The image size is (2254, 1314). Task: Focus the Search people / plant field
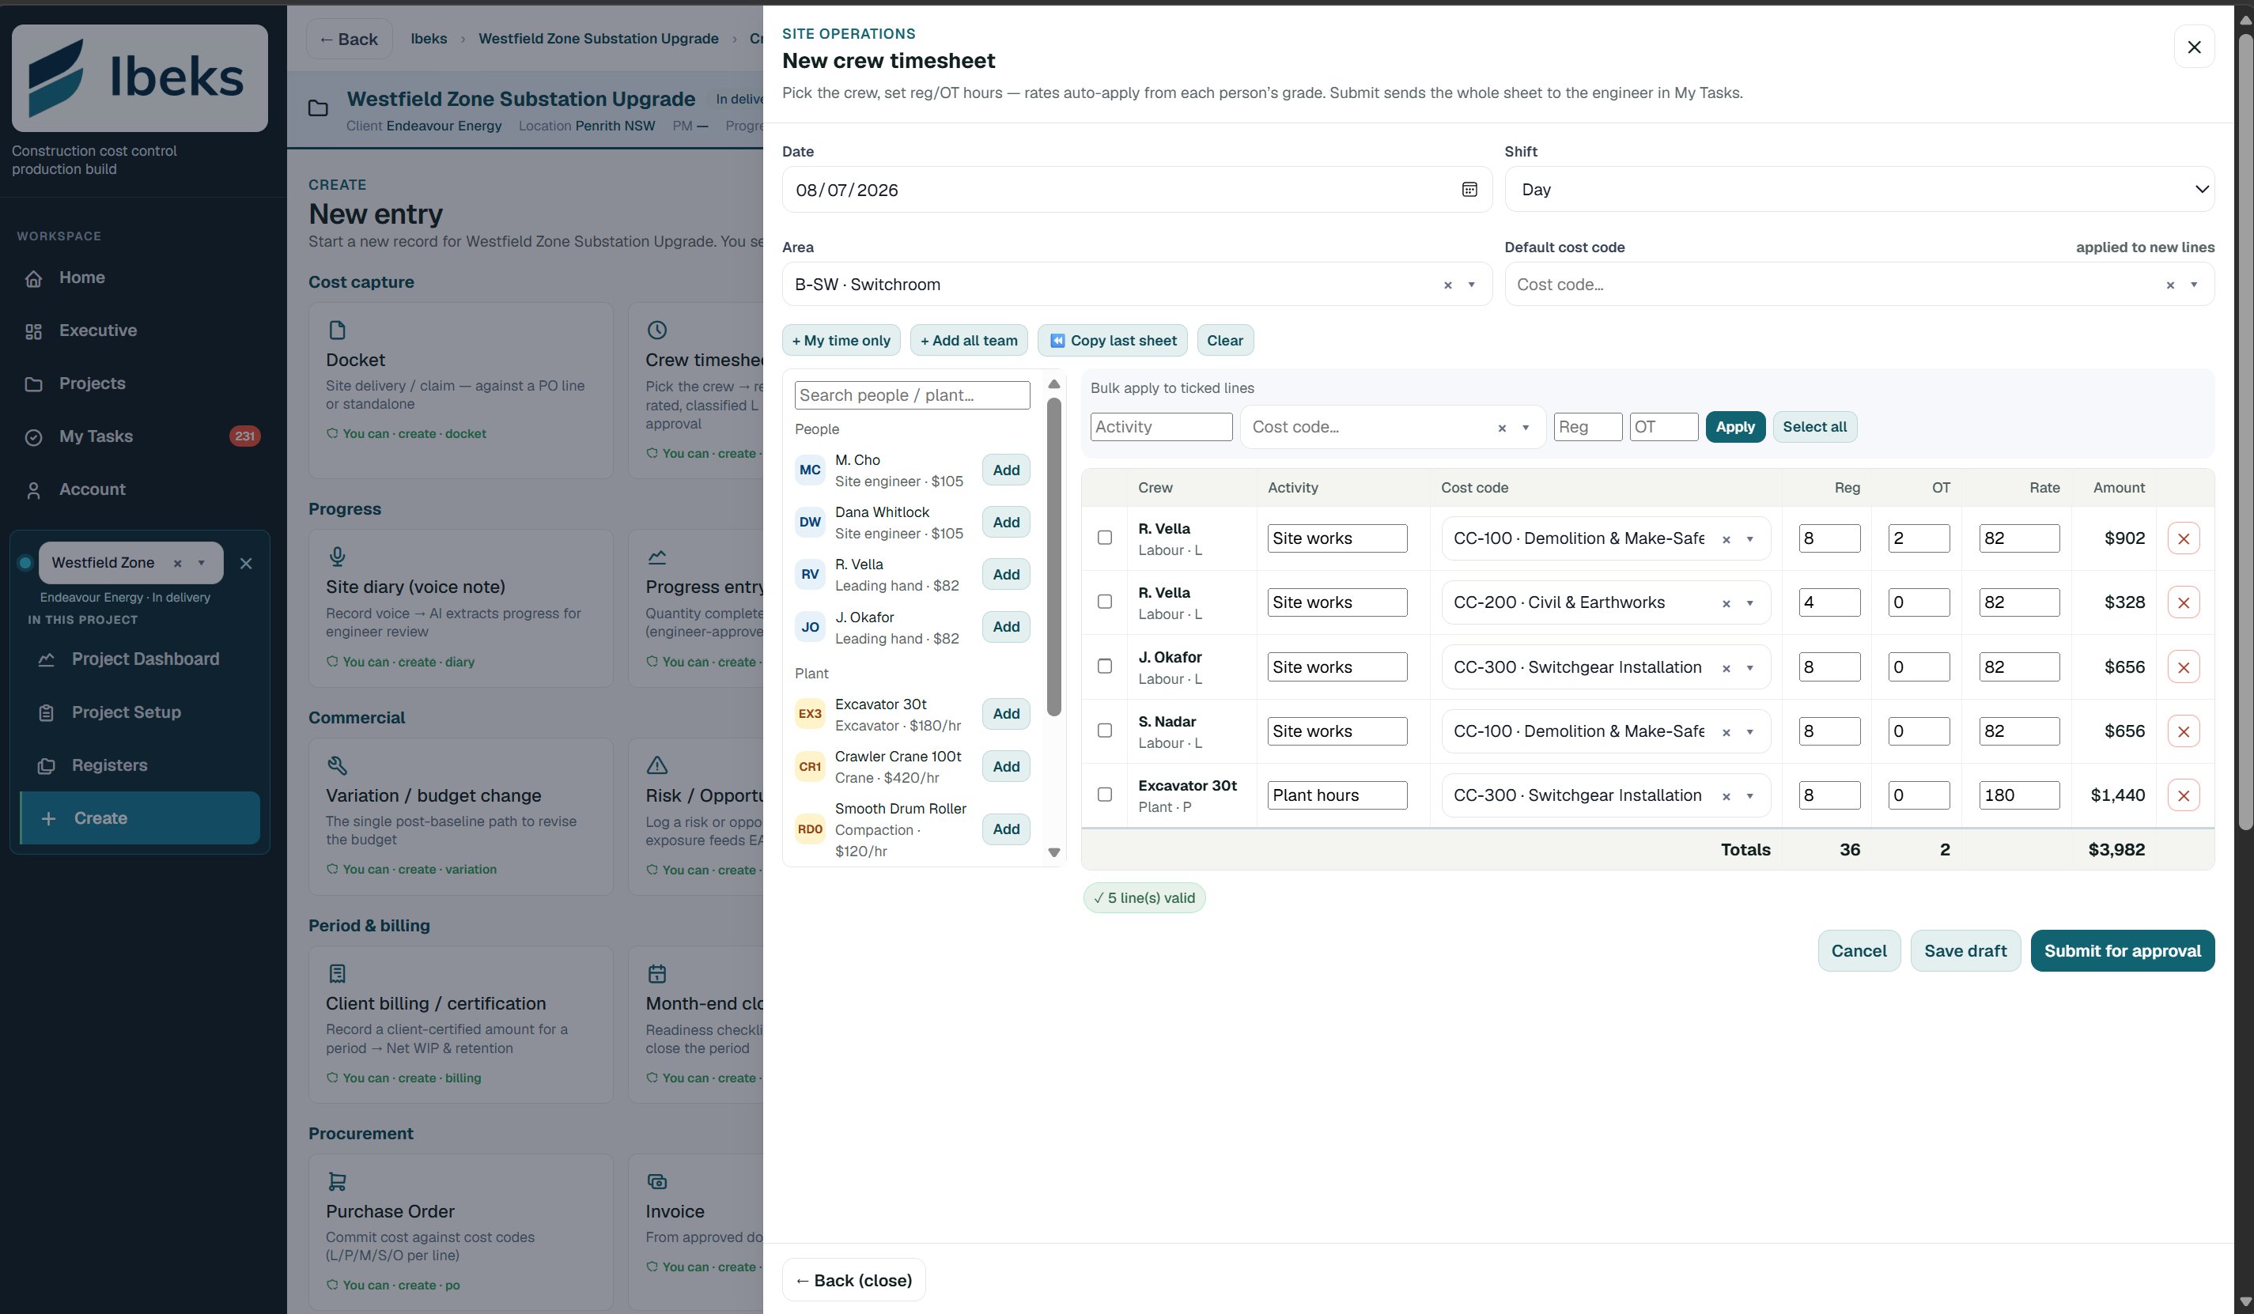(911, 396)
